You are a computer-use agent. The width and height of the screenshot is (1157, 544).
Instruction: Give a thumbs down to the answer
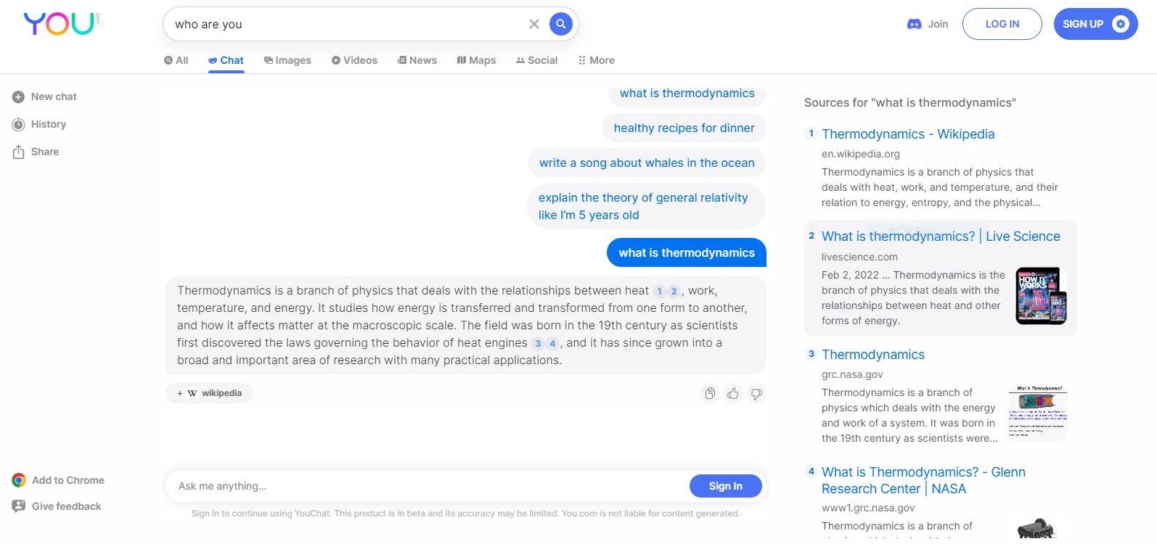coord(756,393)
